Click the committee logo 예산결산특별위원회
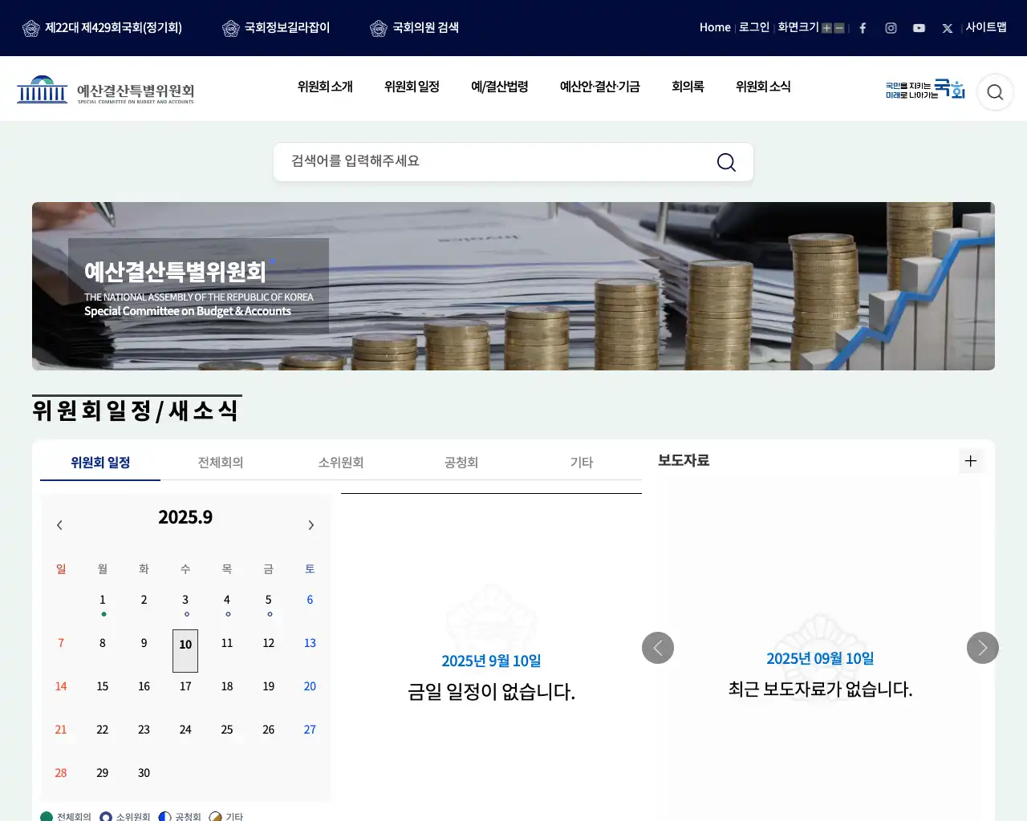1027x821 pixels. tap(105, 90)
